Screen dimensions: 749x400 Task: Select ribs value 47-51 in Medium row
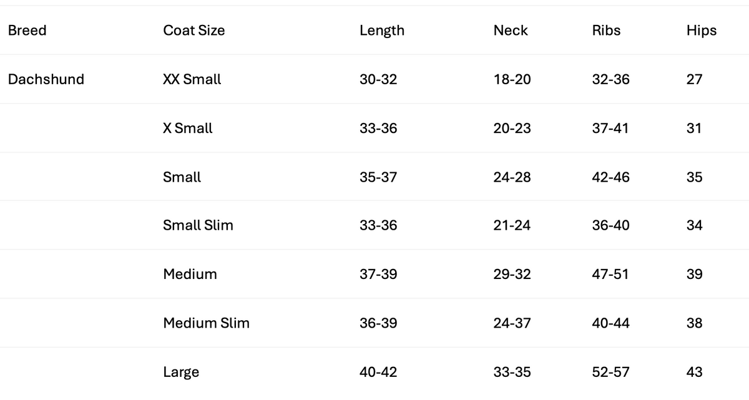[x=610, y=274]
